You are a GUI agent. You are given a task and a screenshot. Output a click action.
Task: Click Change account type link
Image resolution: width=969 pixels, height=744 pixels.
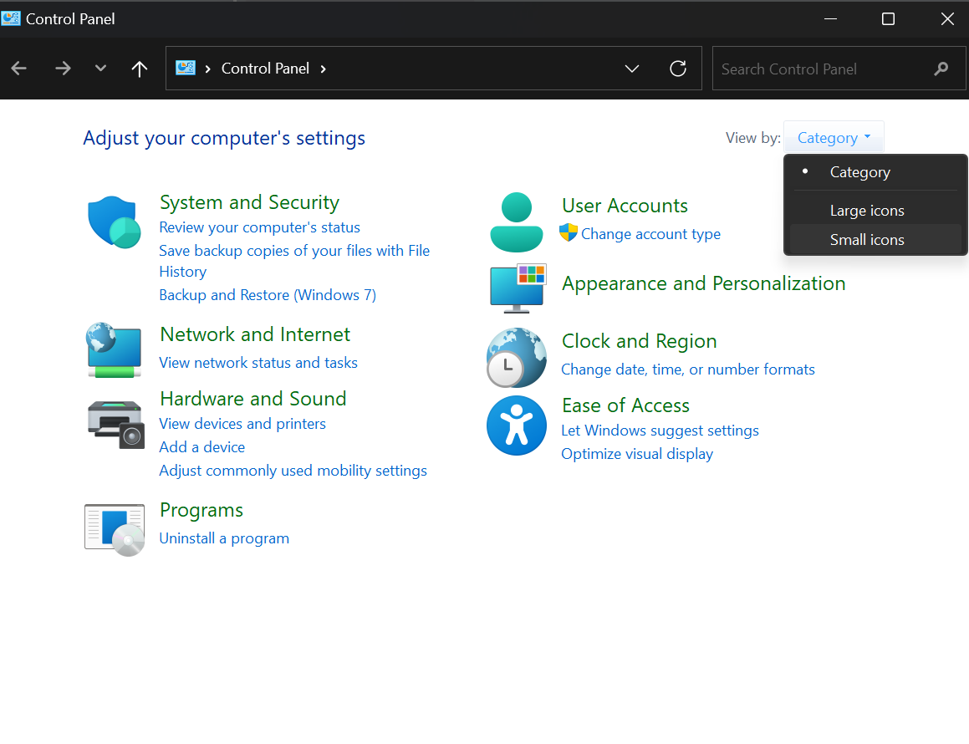click(x=650, y=234)
